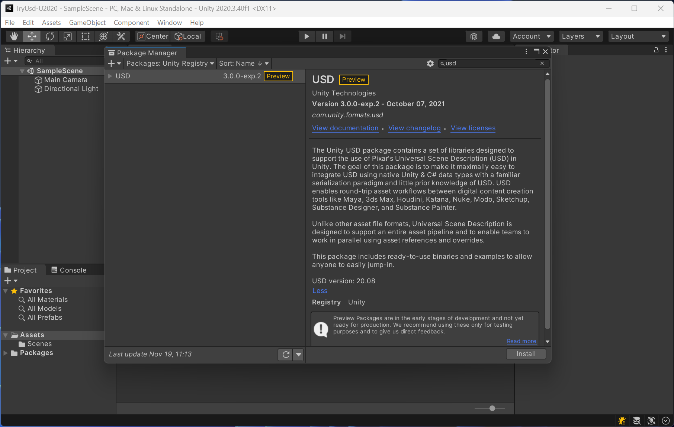Adjust the bottom zoom slider handle
This screenshot has width=674, height=427.
[492, 408]
